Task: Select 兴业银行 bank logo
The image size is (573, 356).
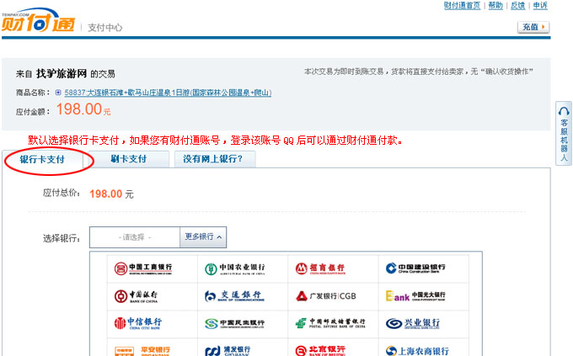Action: pyautogui.click(x=413, y=323)
